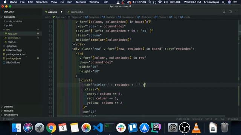This screenshot has height=135, width=241.
Task: Click the master branch in status bar
Action: (x=9, y=119)
